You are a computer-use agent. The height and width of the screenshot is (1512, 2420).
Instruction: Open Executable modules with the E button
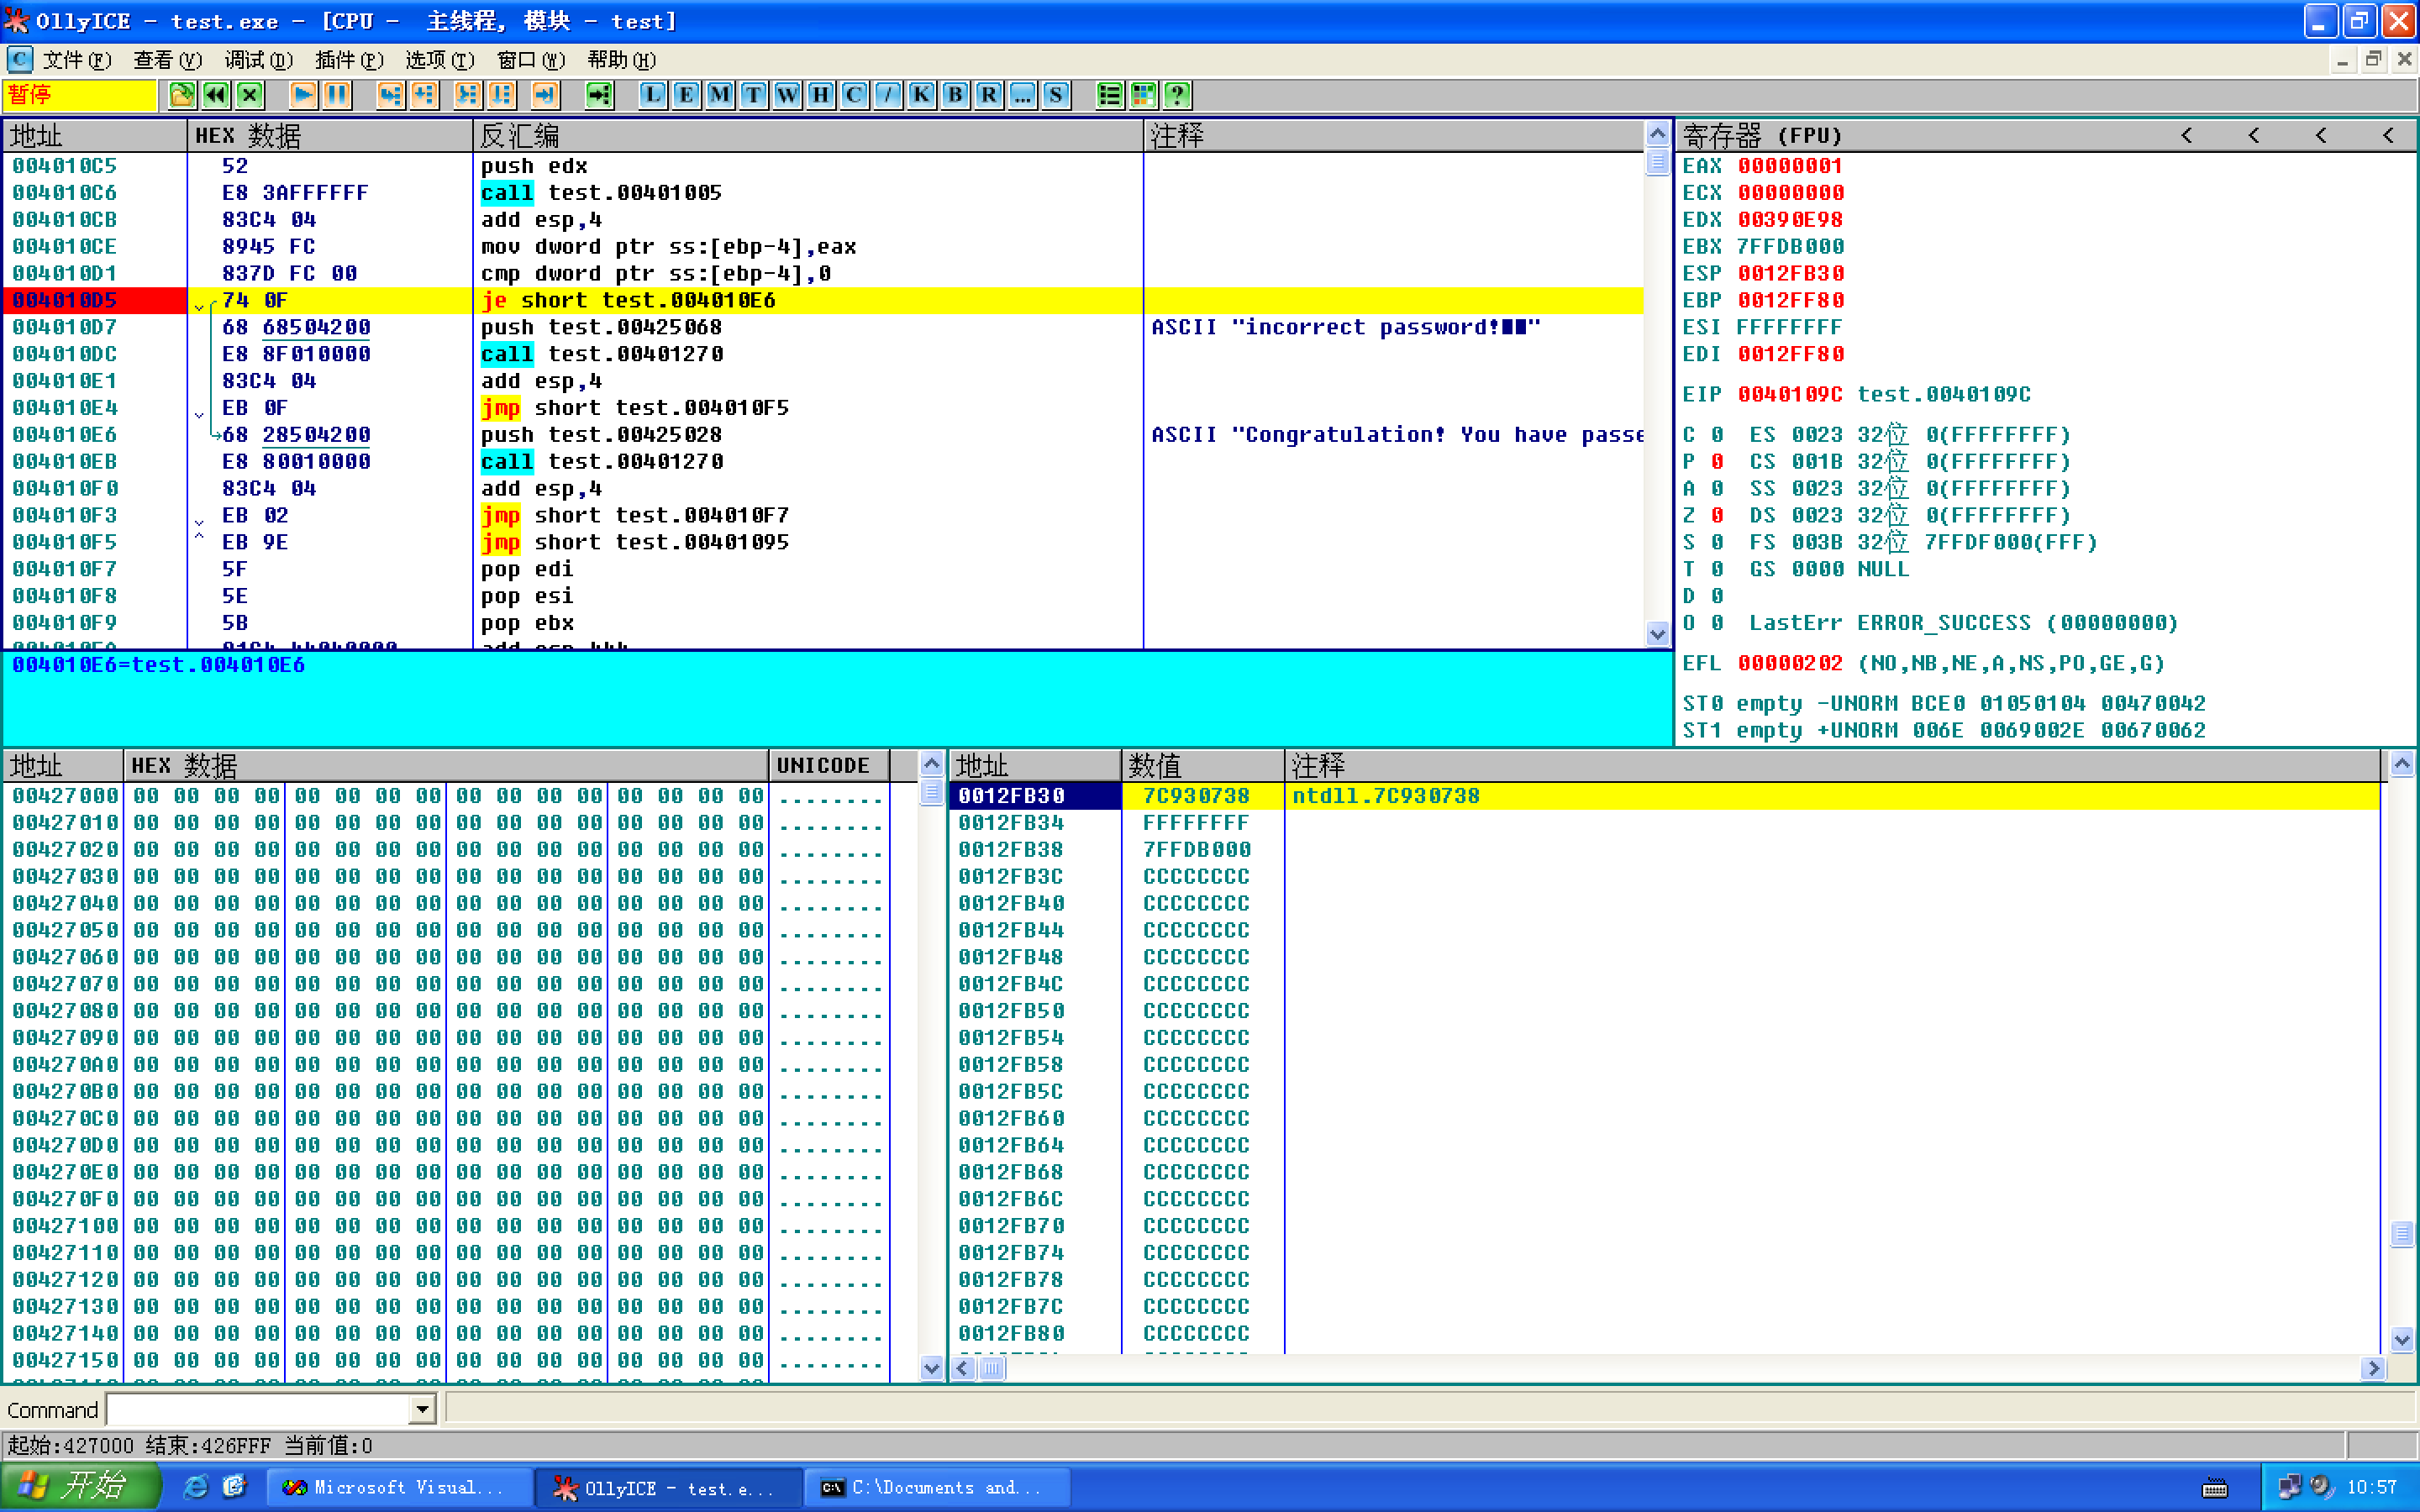tap(686, 95)
